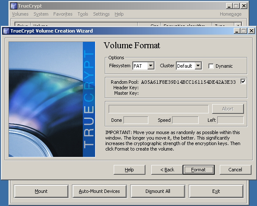
Task: Click the TrueCrypt disc image
Action: coord(52,99)
